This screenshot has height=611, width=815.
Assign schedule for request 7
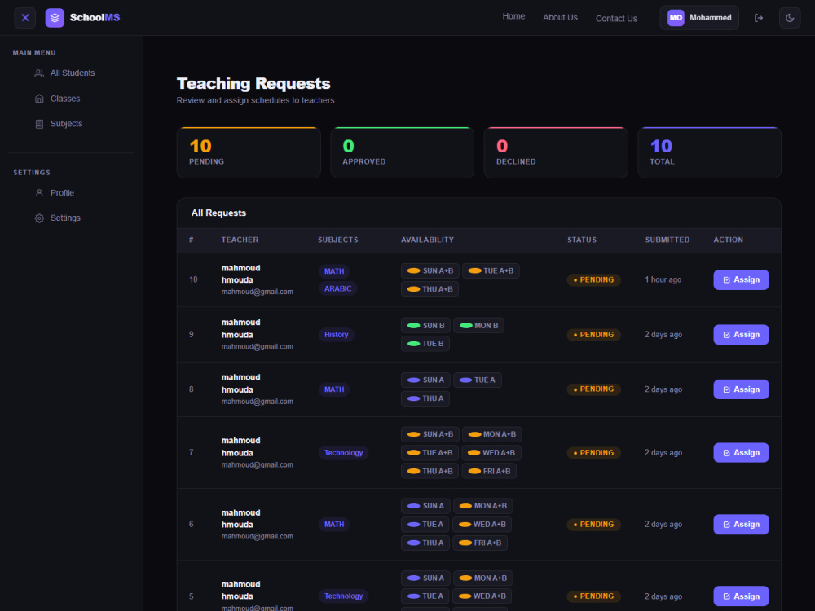point(741,452)
